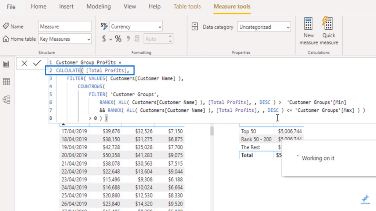Select the 17/04/2019 date cell
Viewport: 376px width, 211px height.
tap(74, 132)
